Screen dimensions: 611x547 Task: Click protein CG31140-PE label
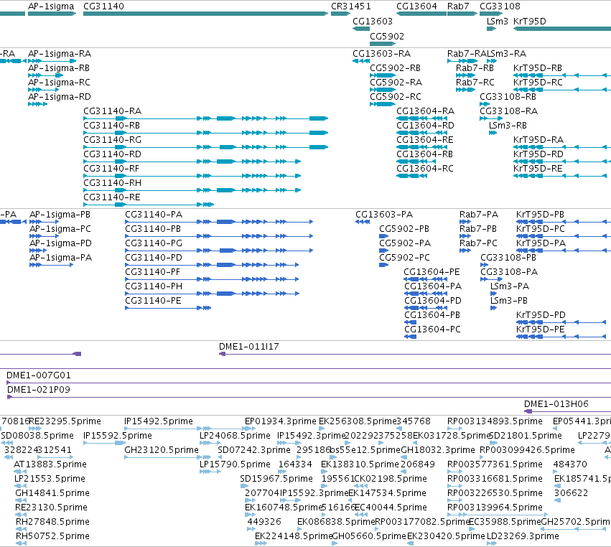(x=153, y=301)
